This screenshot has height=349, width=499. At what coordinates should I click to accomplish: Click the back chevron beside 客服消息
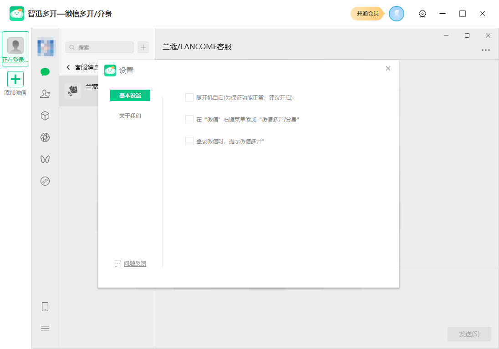coord(67,66)
